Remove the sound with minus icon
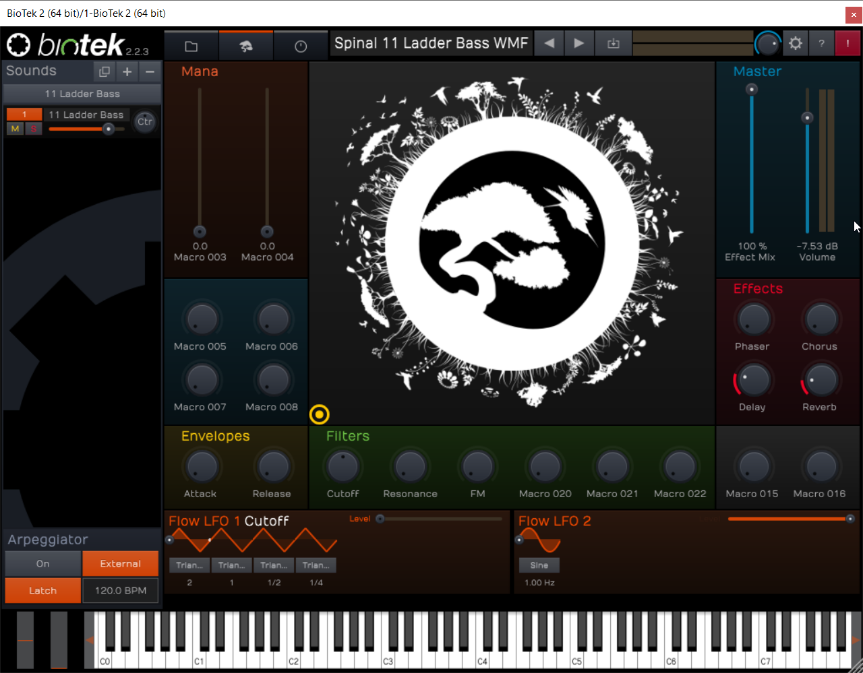The height and width of the screenshot is (673, 863). pos(150,71)
